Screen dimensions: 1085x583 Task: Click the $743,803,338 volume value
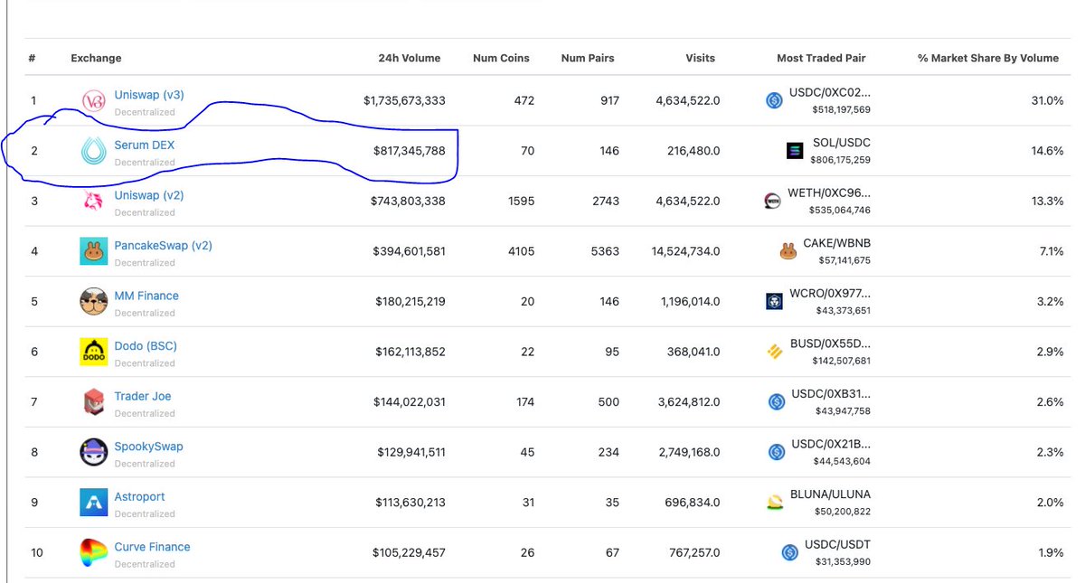tap(408, 201)
